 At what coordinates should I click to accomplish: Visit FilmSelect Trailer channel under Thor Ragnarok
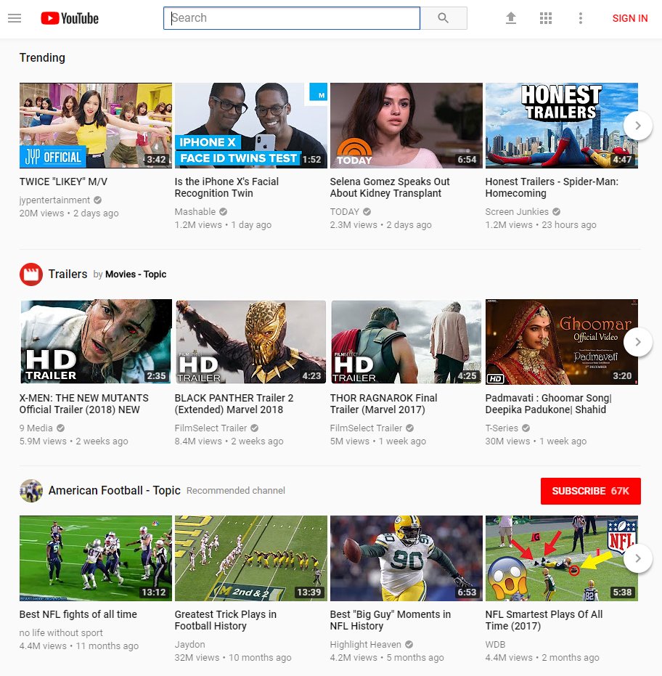pyautogui.click(x=366, y=428)
